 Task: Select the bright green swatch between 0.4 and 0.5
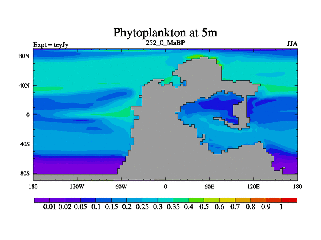(x=196, y=200)
